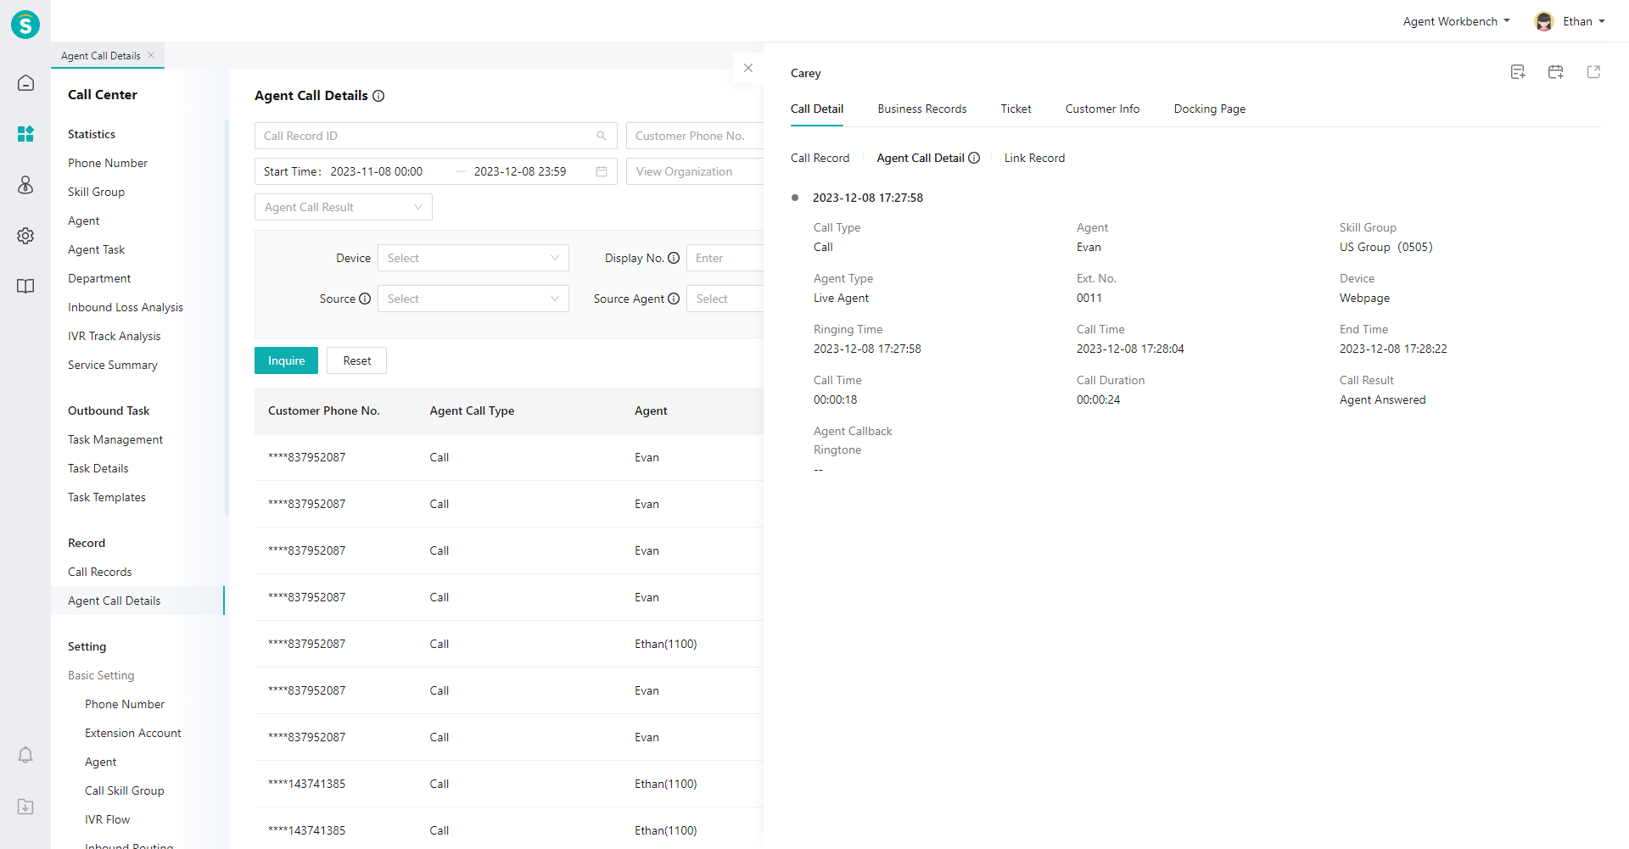Click Ethan's avatar picture

(1544, 21)
